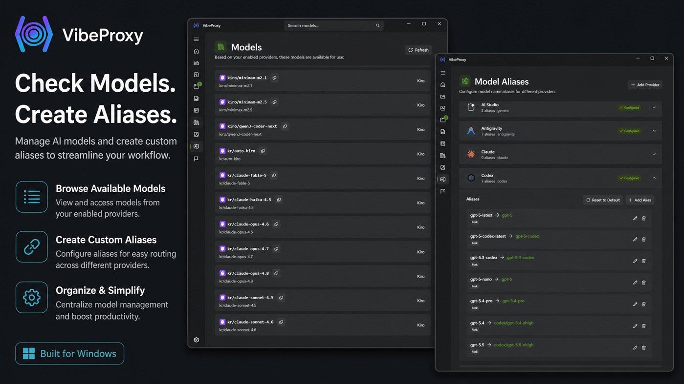The height and width of the screenshot is (384, 684).
Task: Copy the kiro/minimax-m2.1 model name
Action: [274, 78]
